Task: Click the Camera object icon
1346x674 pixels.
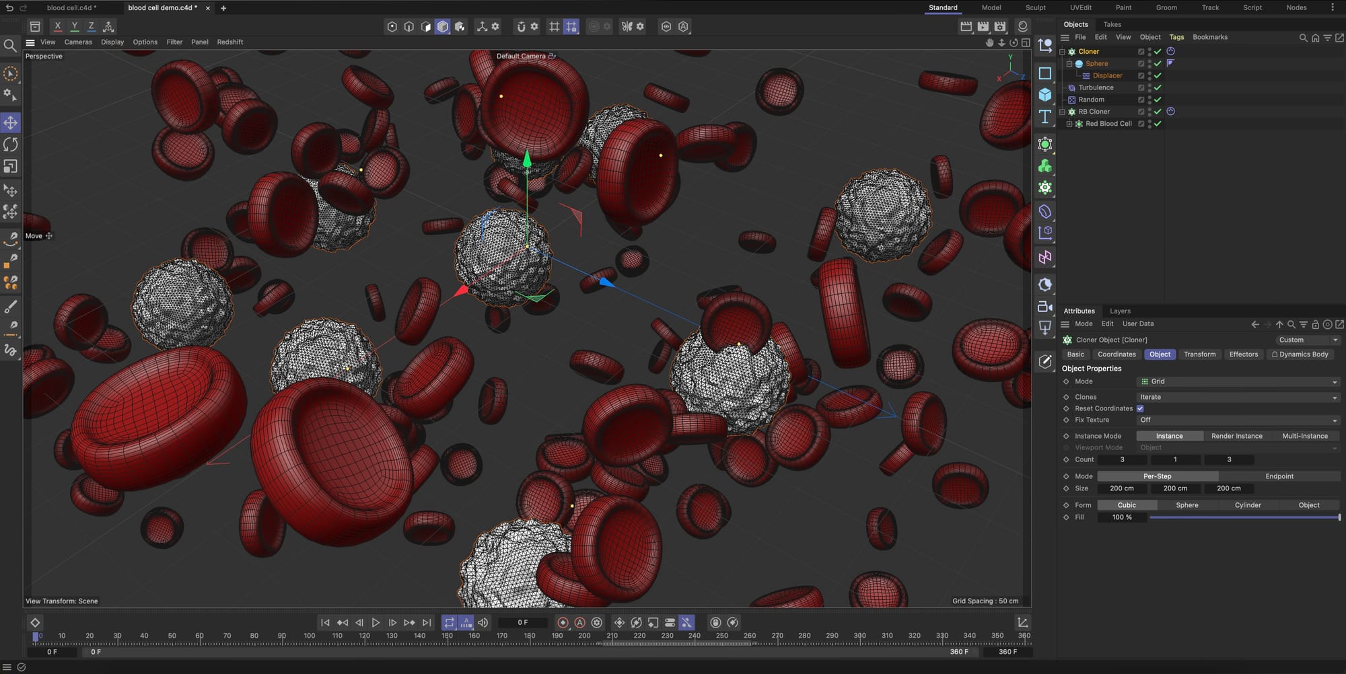Action: (1044, 307)
